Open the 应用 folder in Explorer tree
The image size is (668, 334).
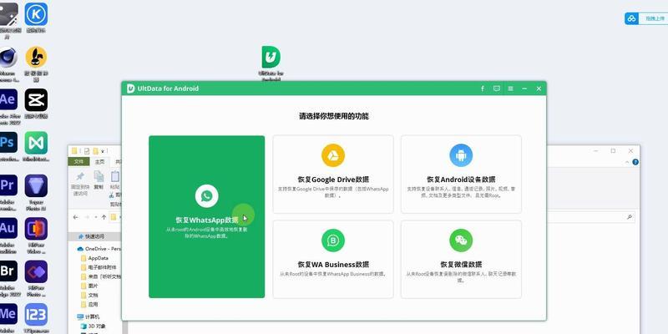(89, 305)
